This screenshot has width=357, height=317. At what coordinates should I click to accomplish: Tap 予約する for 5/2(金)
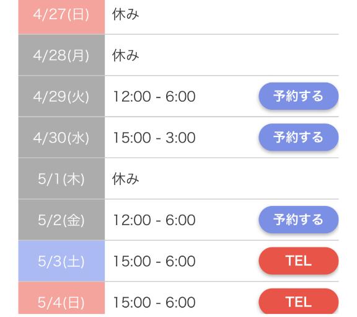pos(299,220)
